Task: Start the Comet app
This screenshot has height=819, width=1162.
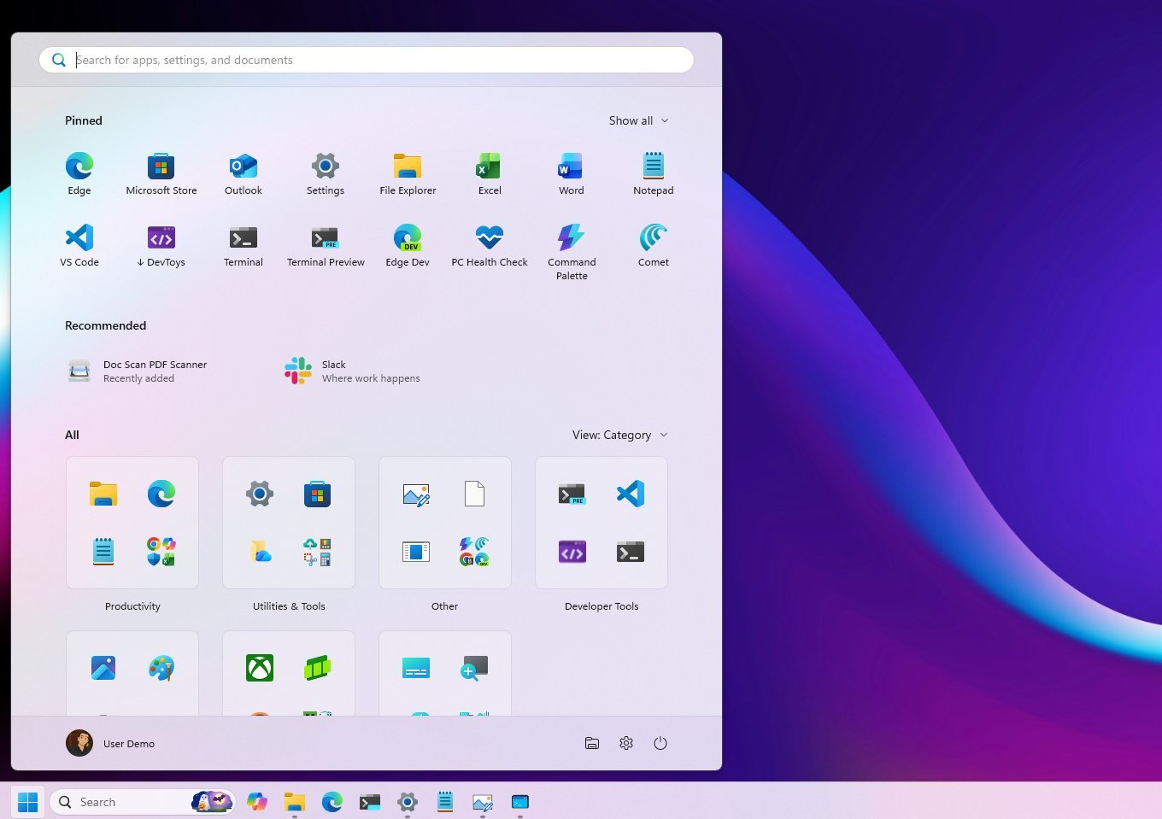Action: [x=653, y=245]
